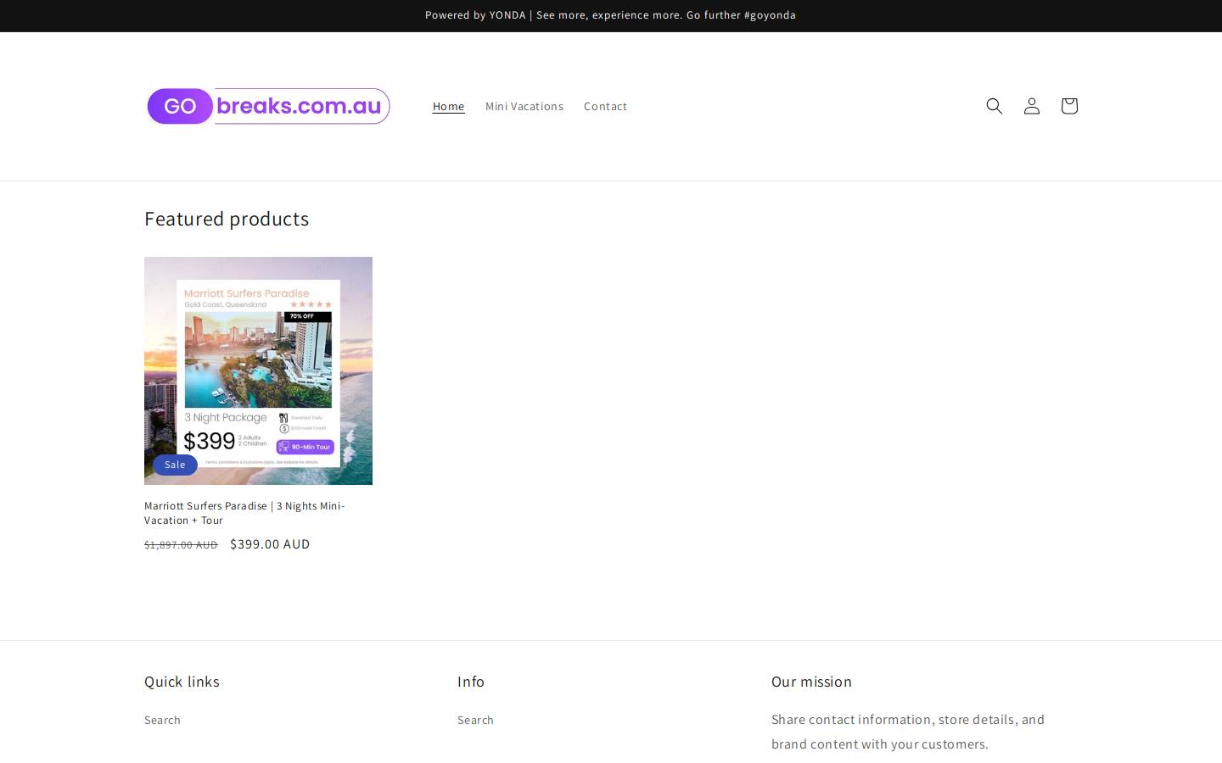Image resolution: width=1222 pixels, height=763 pixels.
Task: Click the Featured products heading
Action: click(227, 219)
